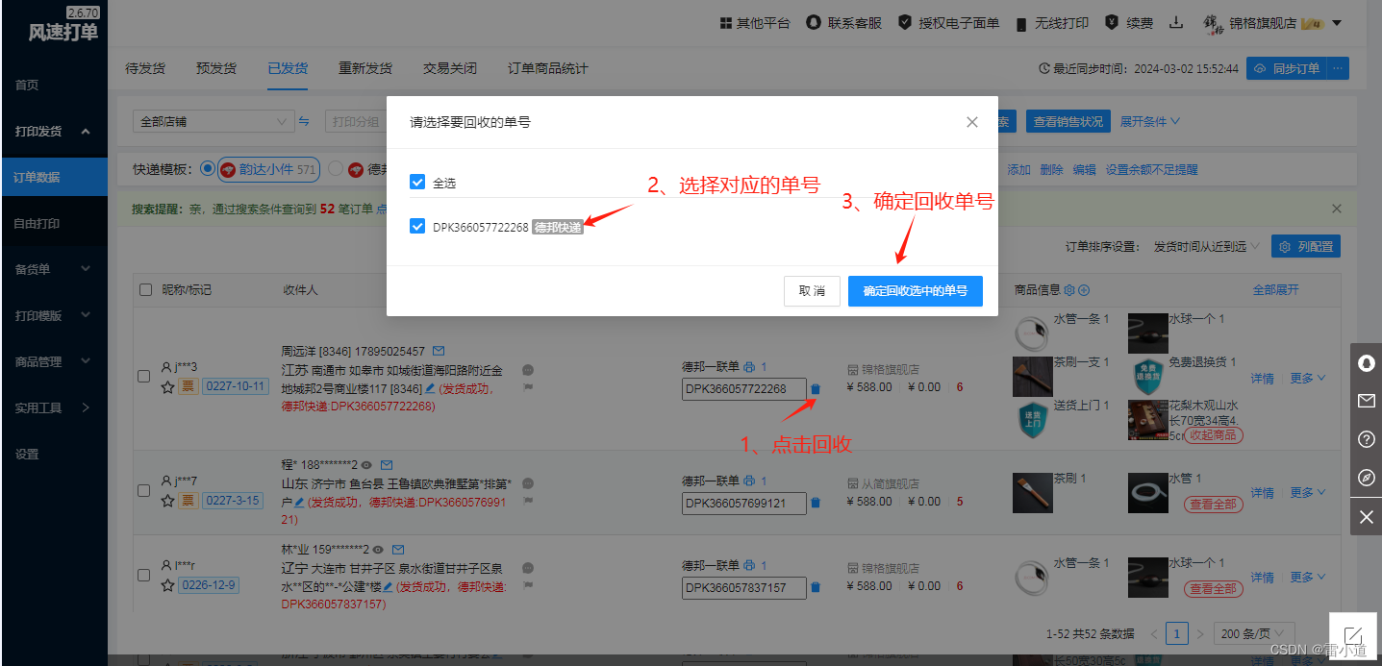Viewport: 1382px width, 666px height.
Task: Click the 水管一条 product thumbnail in j***3 row
Action: click(1032, 333)
